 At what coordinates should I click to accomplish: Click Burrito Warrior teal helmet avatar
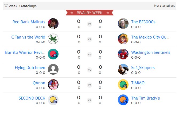[53, 54]
